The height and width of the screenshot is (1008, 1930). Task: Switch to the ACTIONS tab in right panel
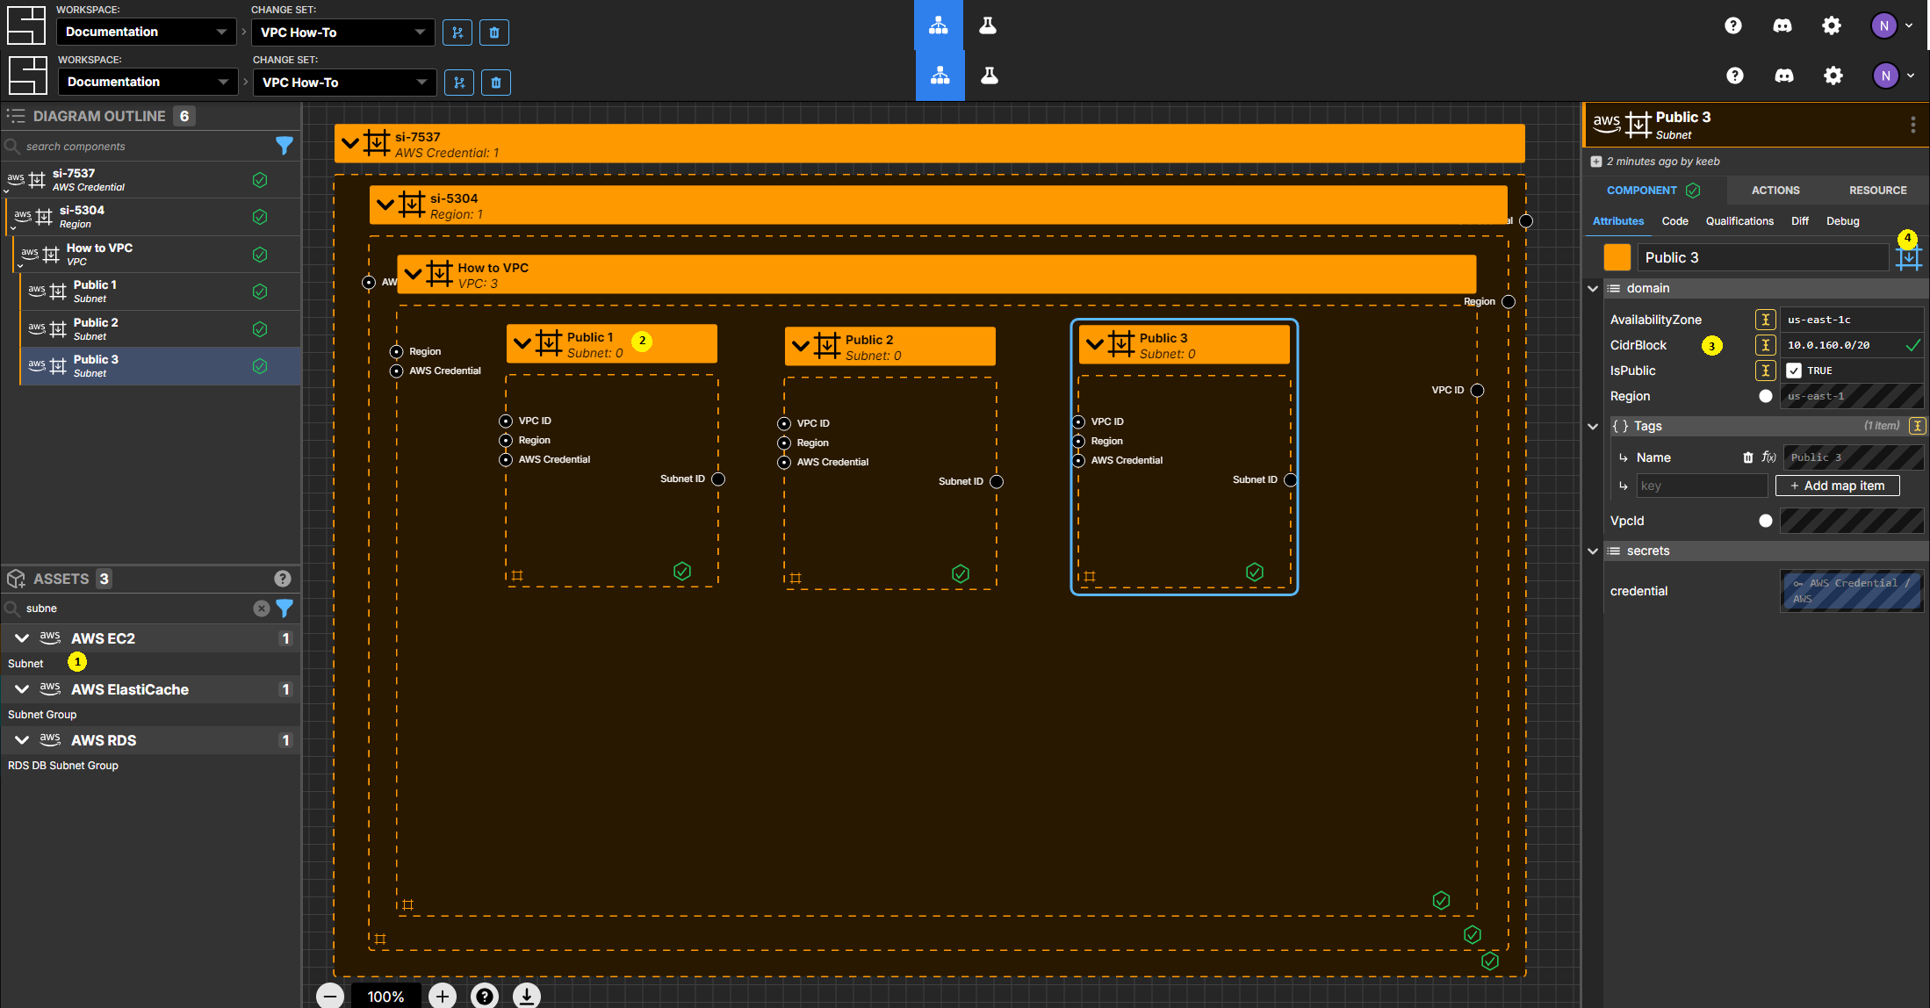pos(1775,191)
